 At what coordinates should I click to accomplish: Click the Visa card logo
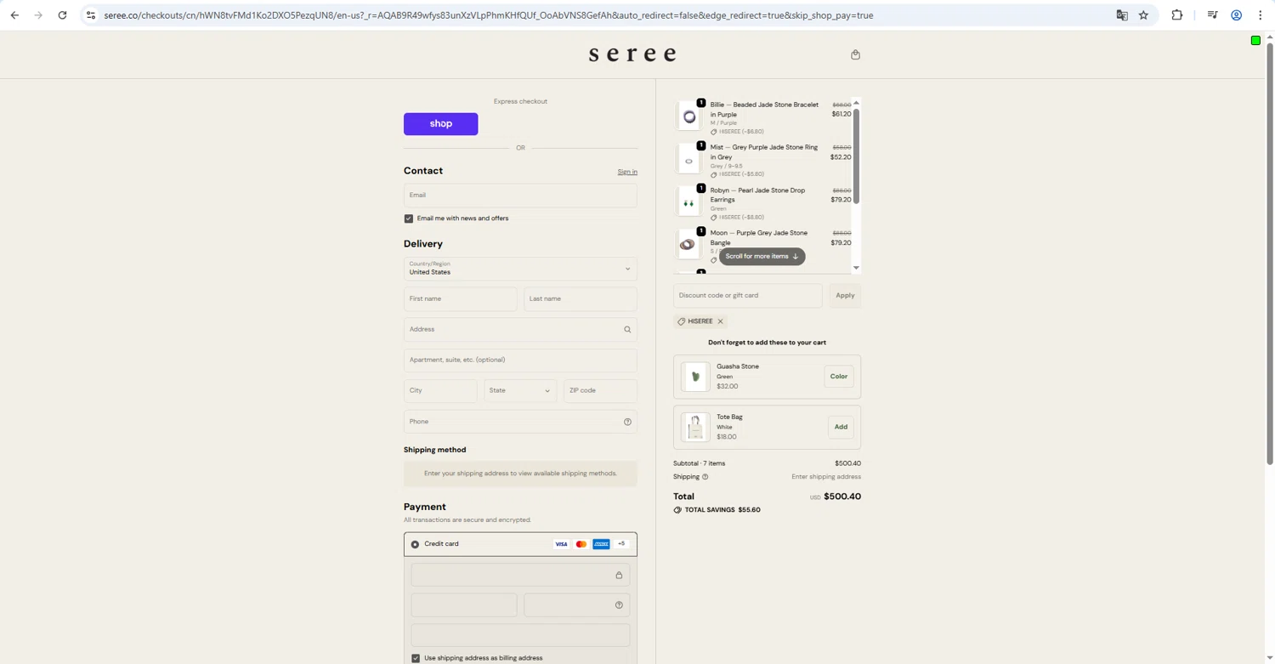pyautogui.click(x=561, y=544)
